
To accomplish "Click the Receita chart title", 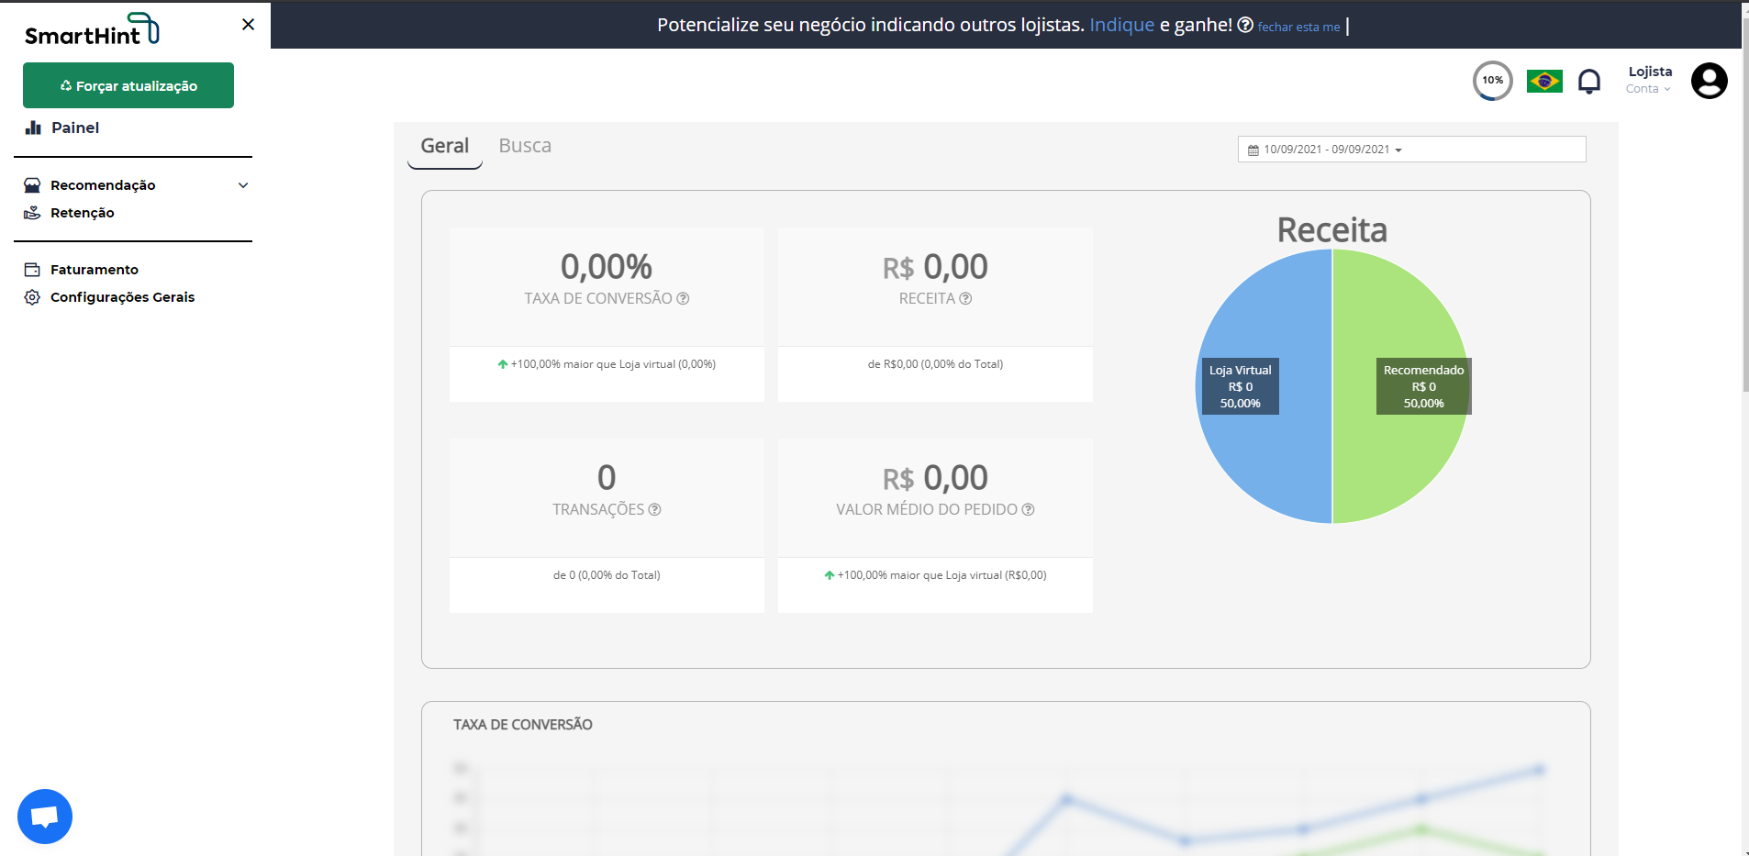I will [1332, 229].
